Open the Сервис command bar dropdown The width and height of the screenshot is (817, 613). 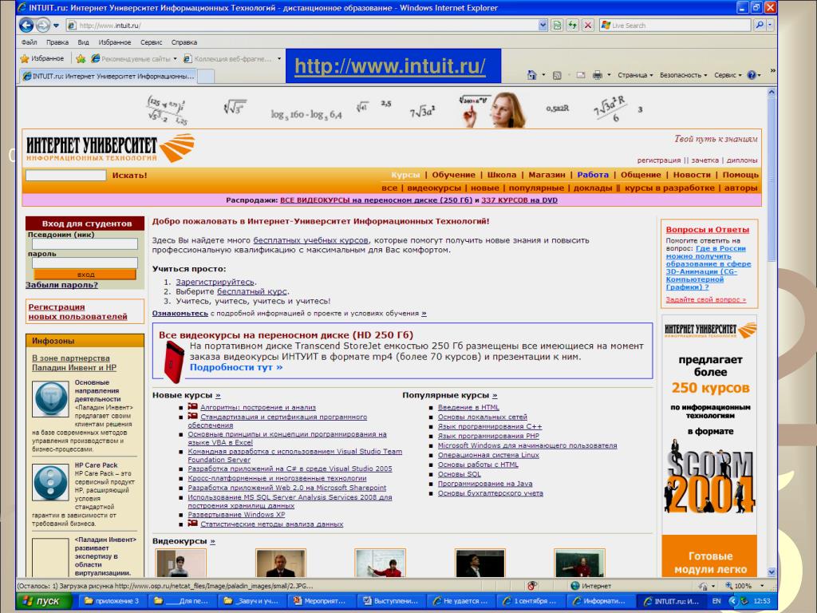click(x=728, y=75)
